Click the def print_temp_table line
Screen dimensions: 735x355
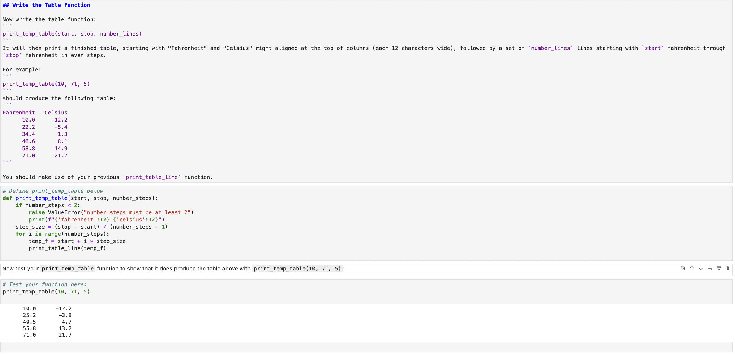point(80,198)
